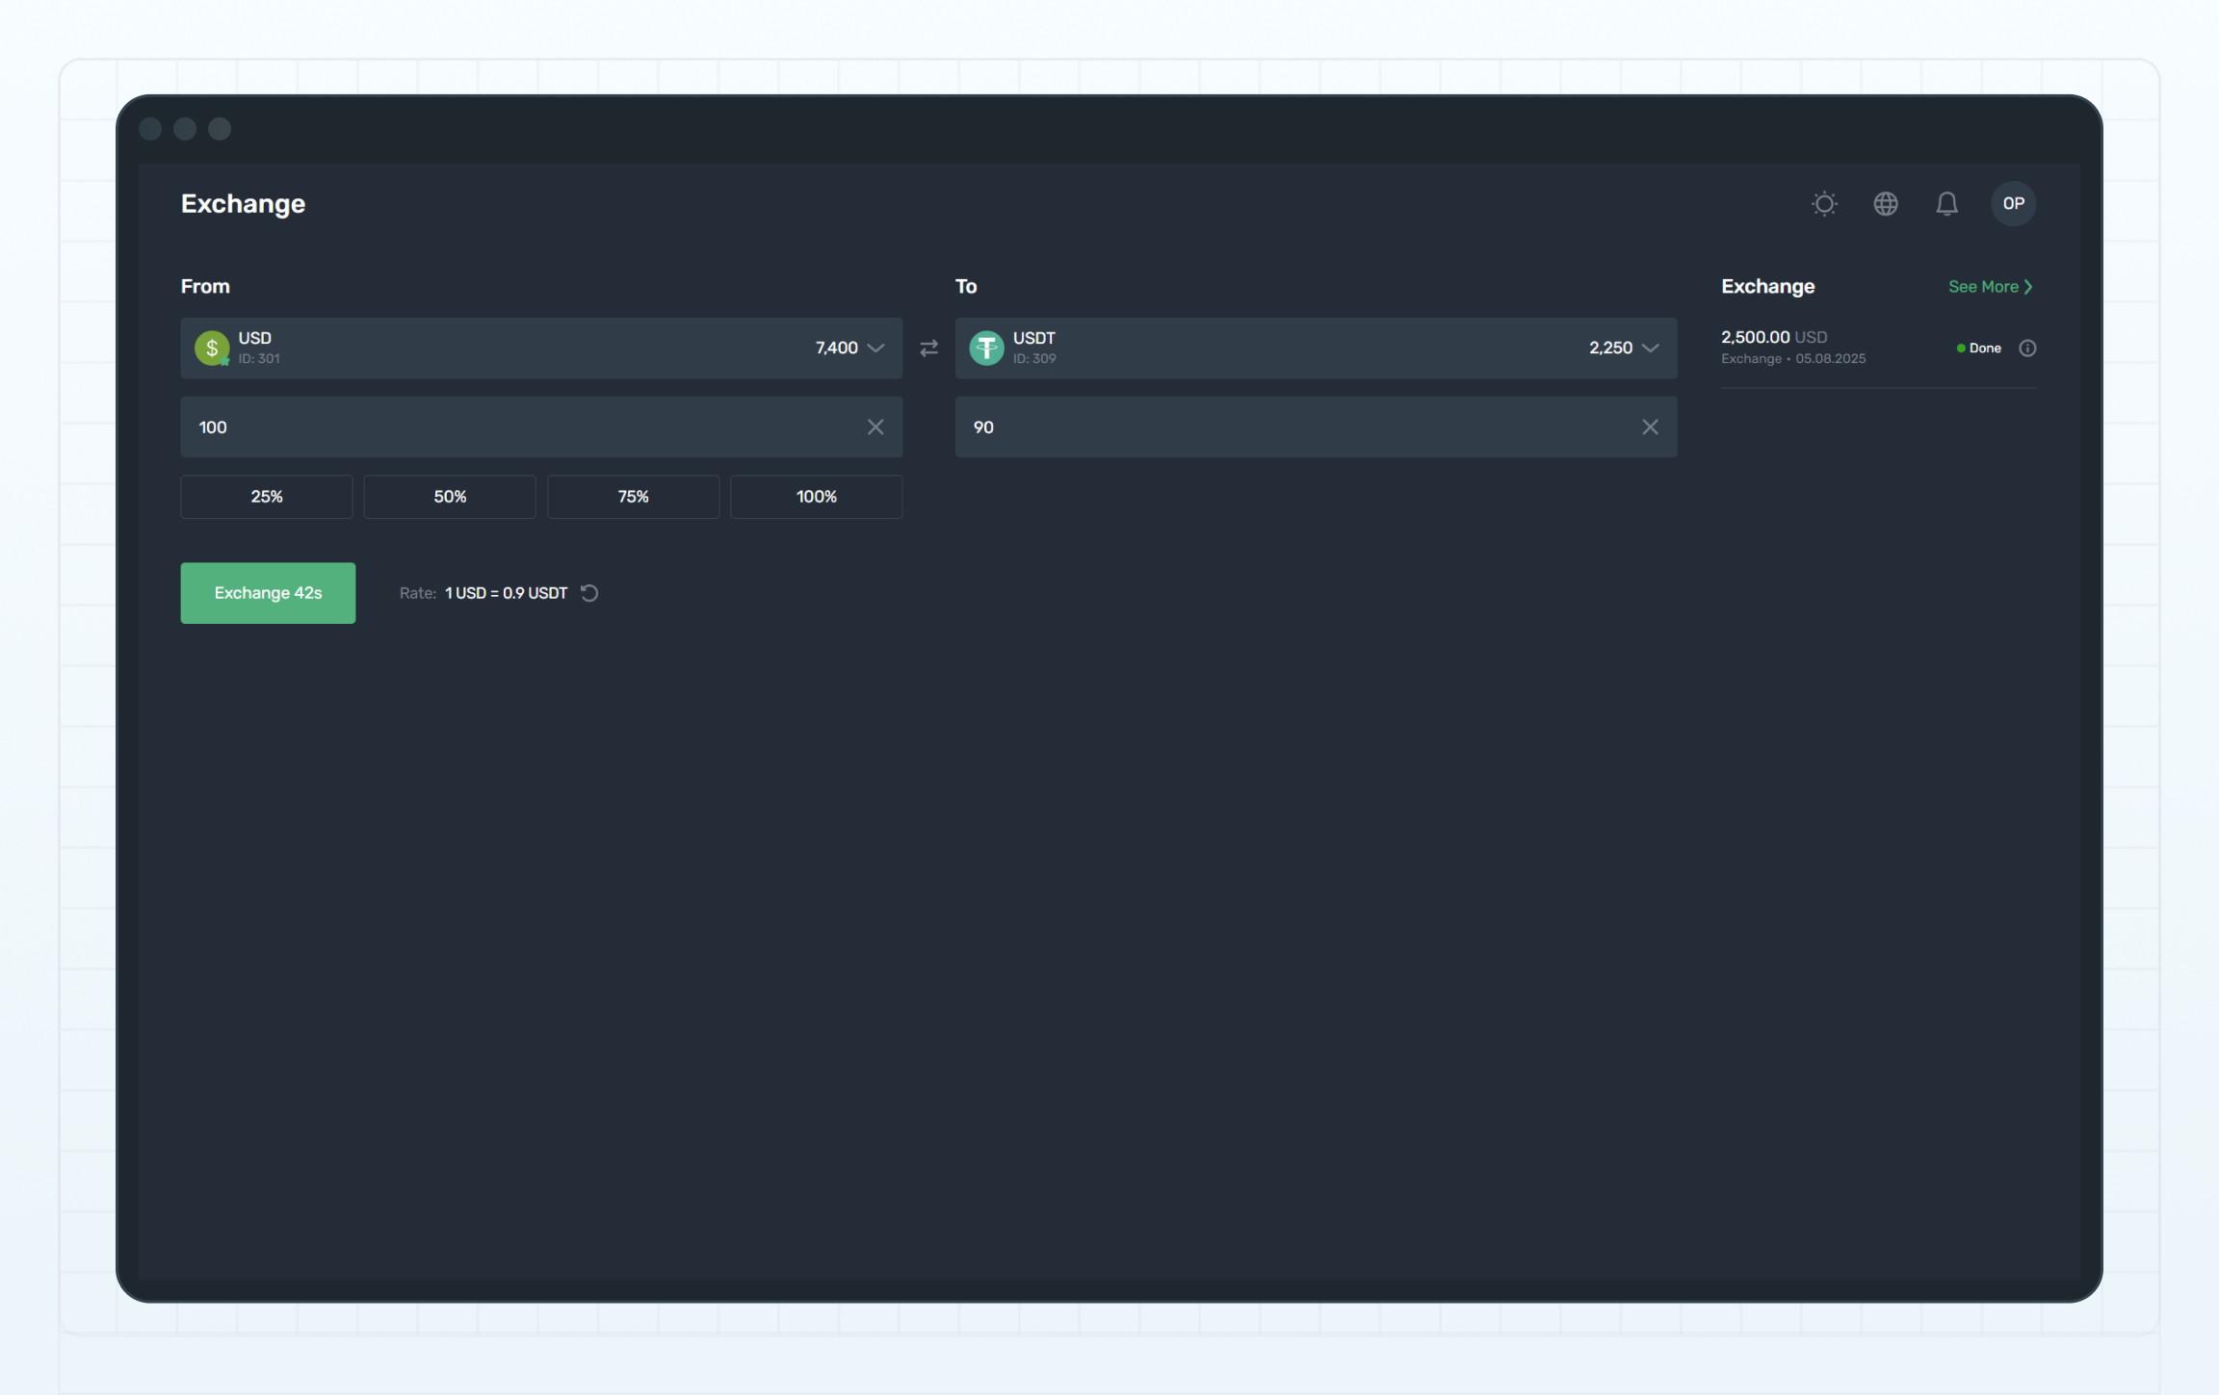Refresh the exchange rate
Screen dimensions: 2219x1395
pyautogui.click(x=589, y=593)
